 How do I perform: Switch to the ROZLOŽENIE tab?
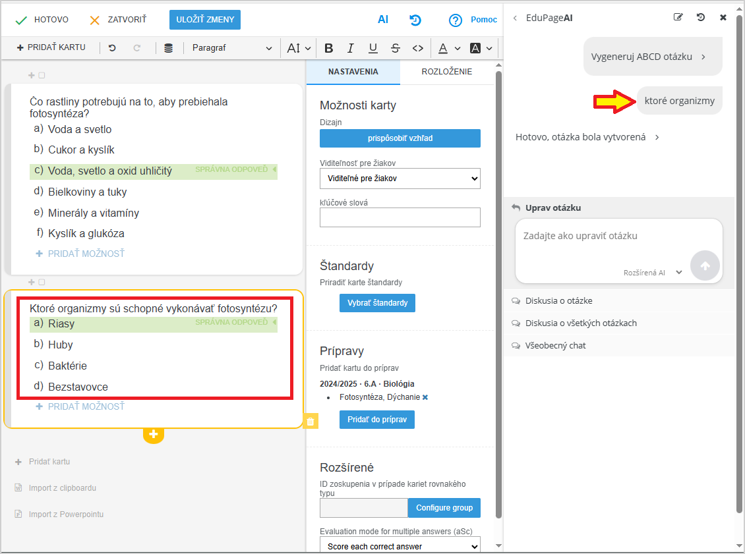tap(446, 72)
